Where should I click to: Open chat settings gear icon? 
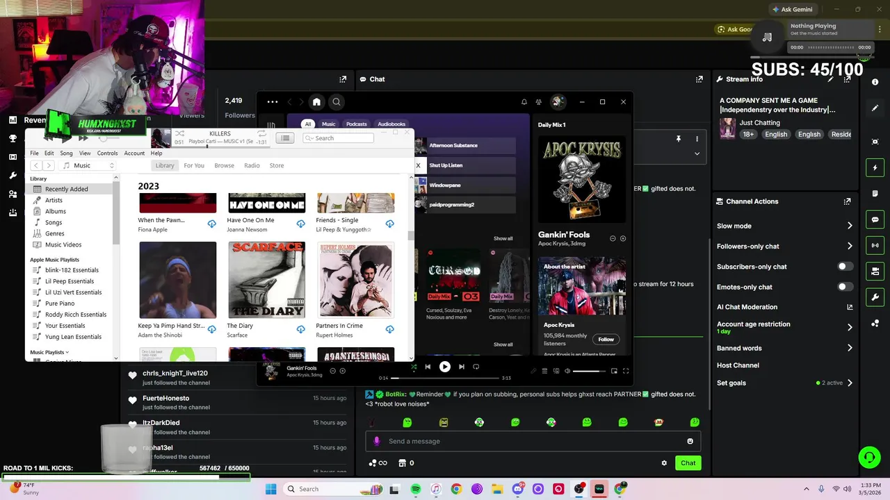click(x=664, y=463)
